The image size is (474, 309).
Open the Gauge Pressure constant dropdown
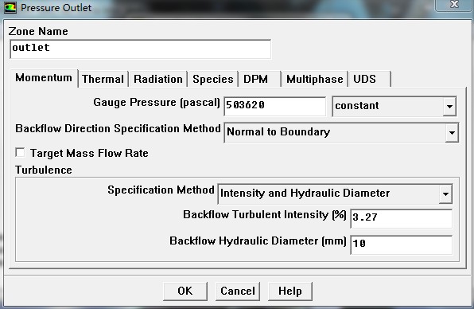point(394,106)
